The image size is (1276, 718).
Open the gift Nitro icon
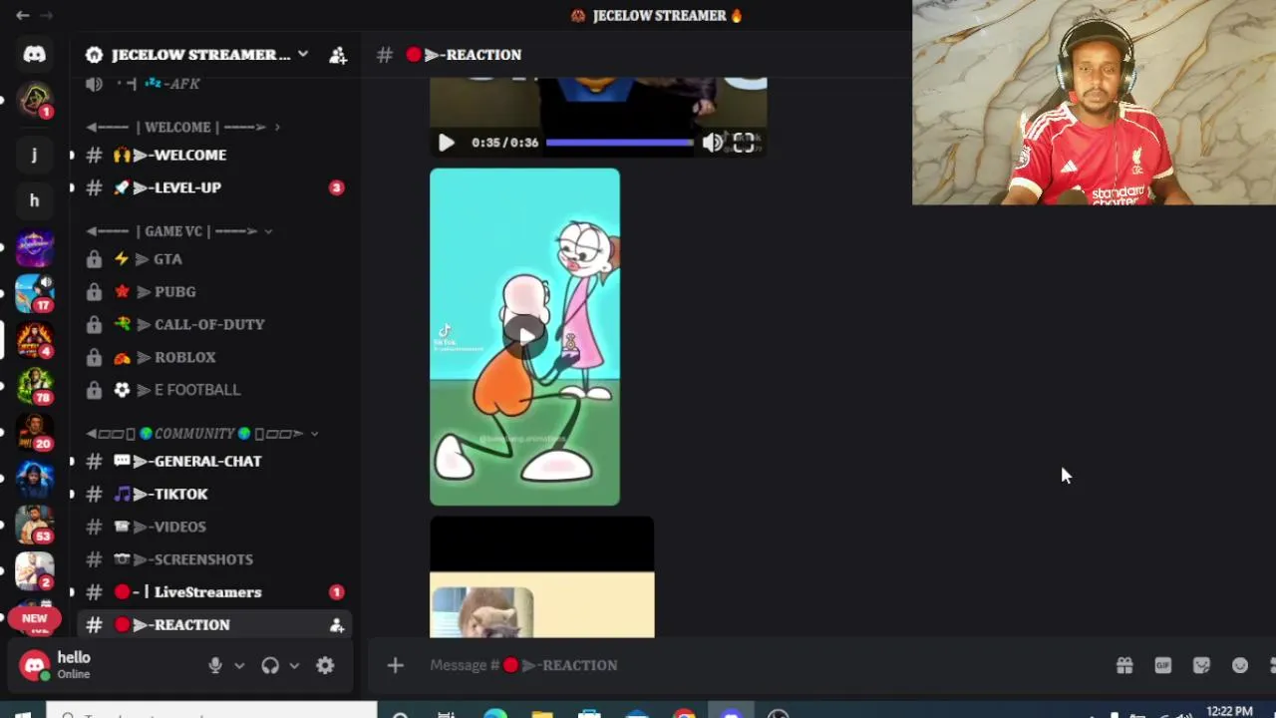[x=1124, y=665]
